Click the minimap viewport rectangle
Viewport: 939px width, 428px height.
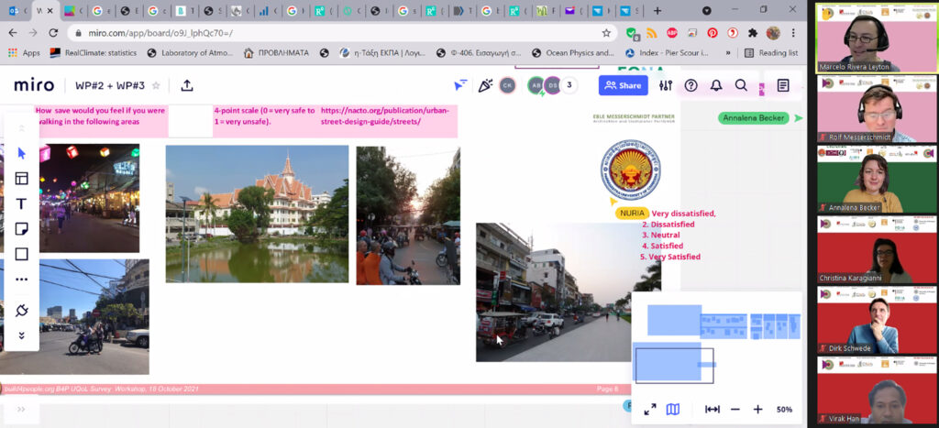(674, 365)
